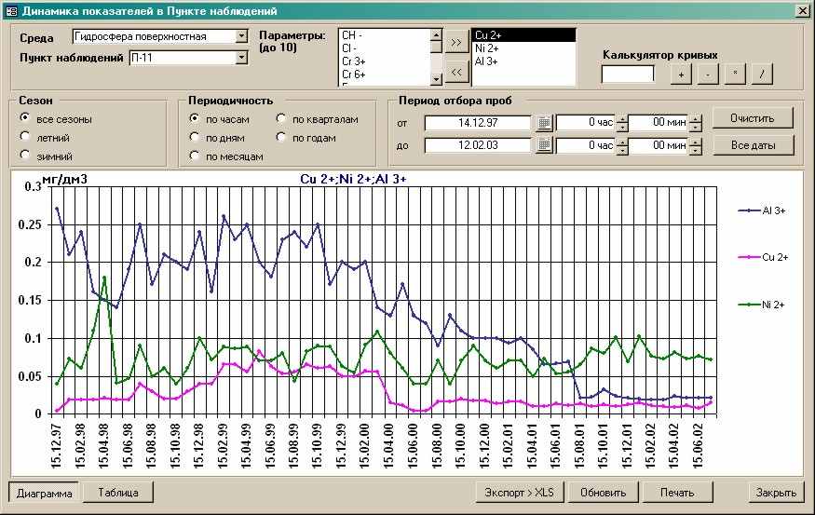The width and height of the screenshot is (815, 515).
Task: Select 'Al 3+' in chosen parameters list
Action: tap(523, 61)
